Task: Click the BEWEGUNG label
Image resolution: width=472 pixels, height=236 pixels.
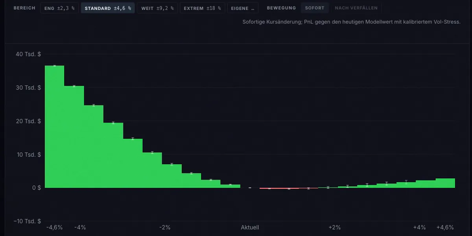Action: pyautogui.click(x=281, y=8)
